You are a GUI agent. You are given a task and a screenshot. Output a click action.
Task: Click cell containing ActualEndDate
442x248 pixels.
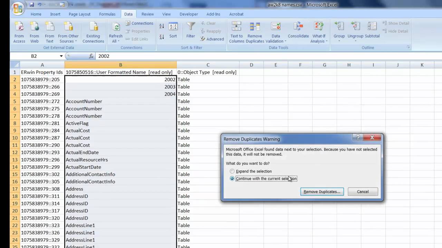point(121,152)
